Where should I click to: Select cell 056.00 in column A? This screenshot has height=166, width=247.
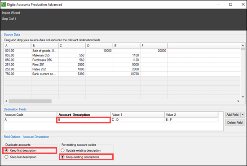18,60
